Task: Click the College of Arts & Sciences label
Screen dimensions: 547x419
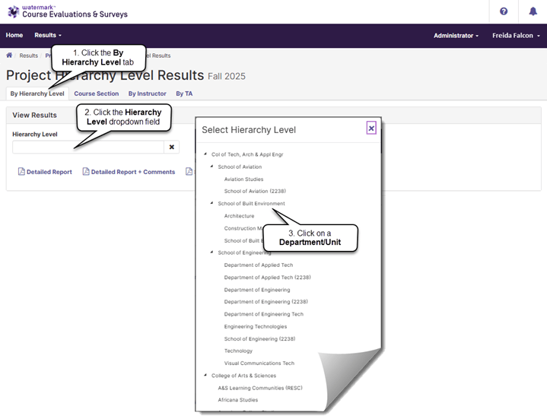Action: click(x=243, y=376)
